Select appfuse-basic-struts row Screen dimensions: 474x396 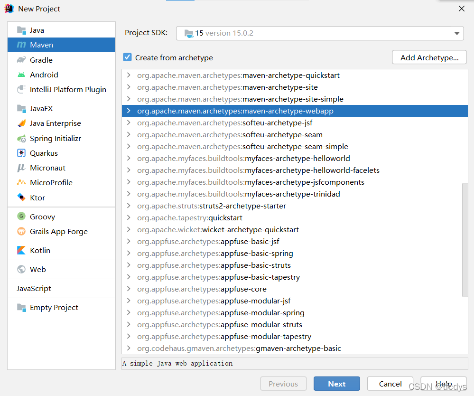click(x=295, y=265)
